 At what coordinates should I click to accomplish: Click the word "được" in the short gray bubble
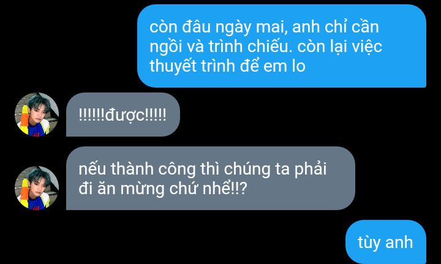point(124,116)
